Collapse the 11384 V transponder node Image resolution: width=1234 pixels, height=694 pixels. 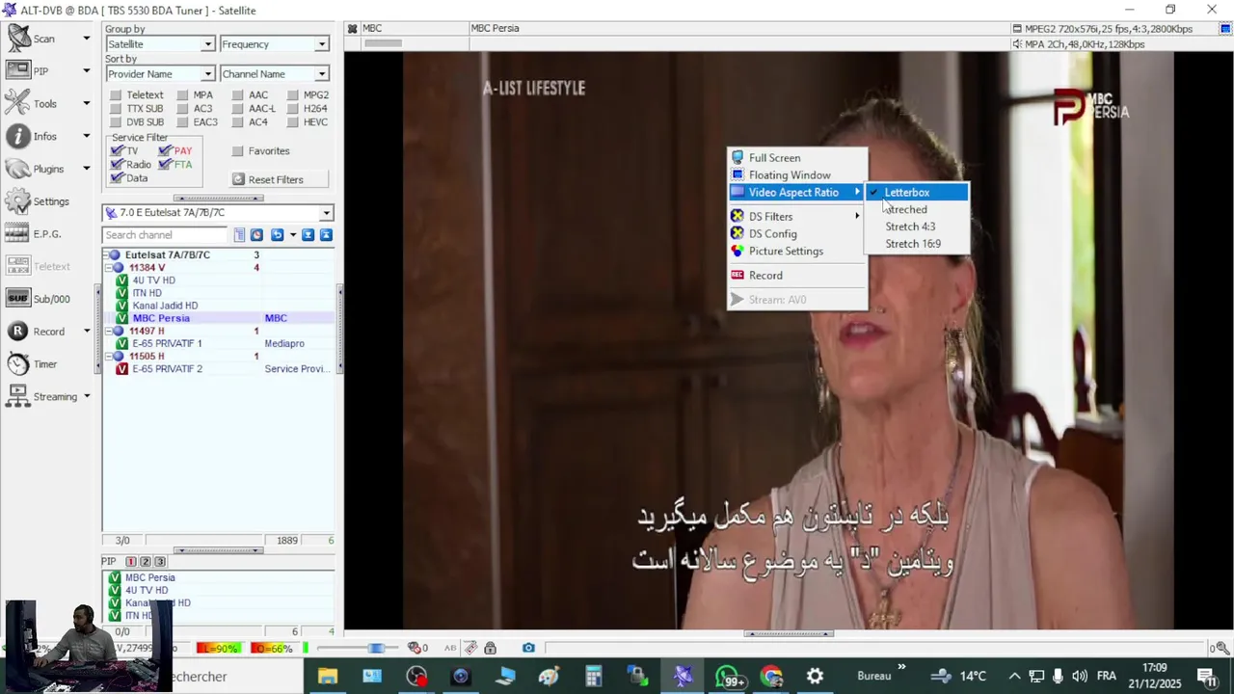coord(108,268)
